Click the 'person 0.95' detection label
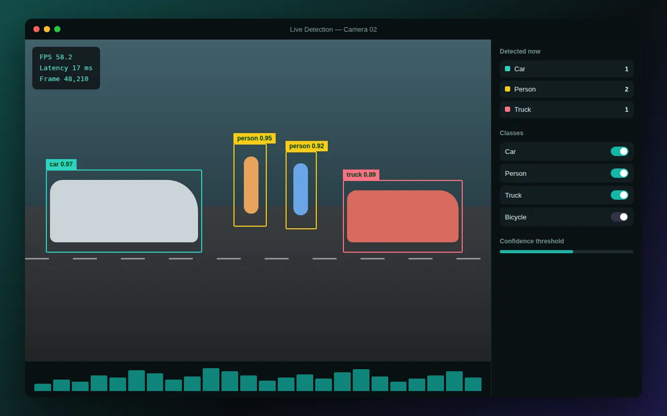 point(254,138)
